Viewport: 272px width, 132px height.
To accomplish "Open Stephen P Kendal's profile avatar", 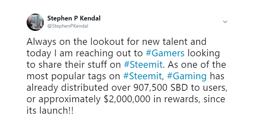I will (x=35, y=22).
